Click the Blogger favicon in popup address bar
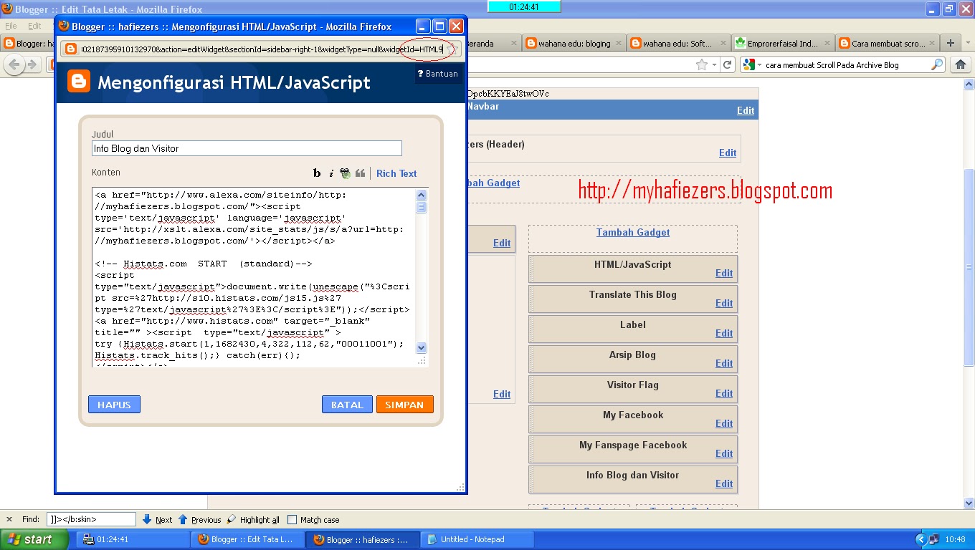Screen dimensions: 975x550 click(72, 49)
